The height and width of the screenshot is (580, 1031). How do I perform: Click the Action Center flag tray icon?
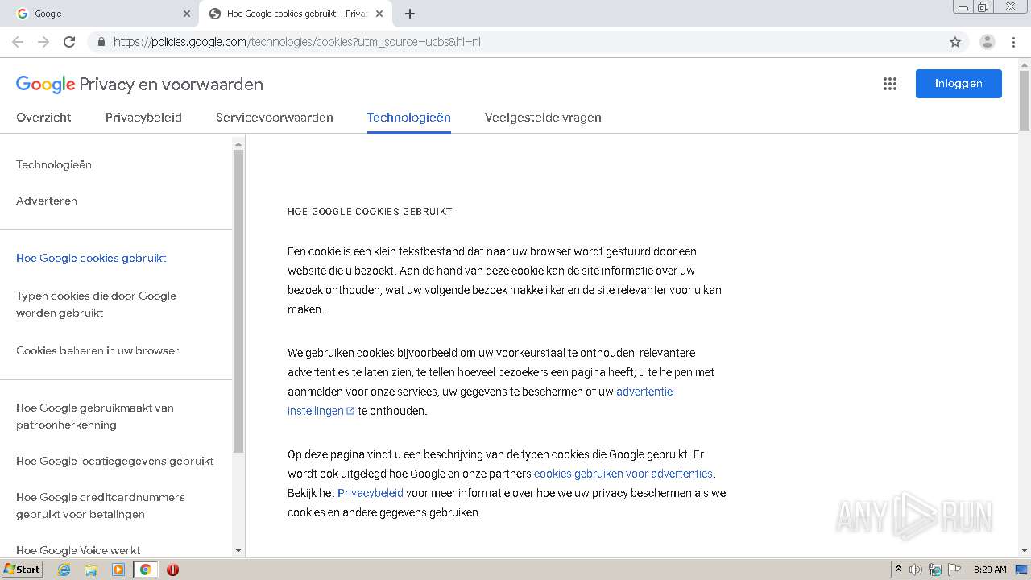(954, 570)
